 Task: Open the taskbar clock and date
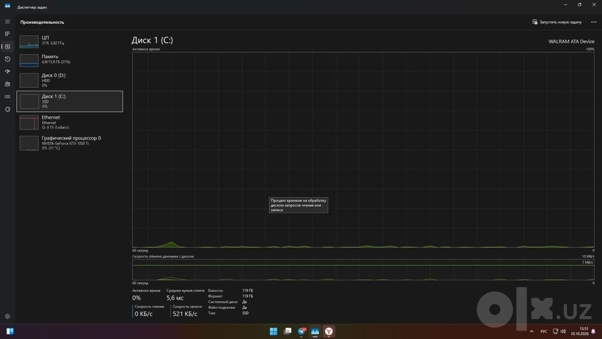pos(579,331)
